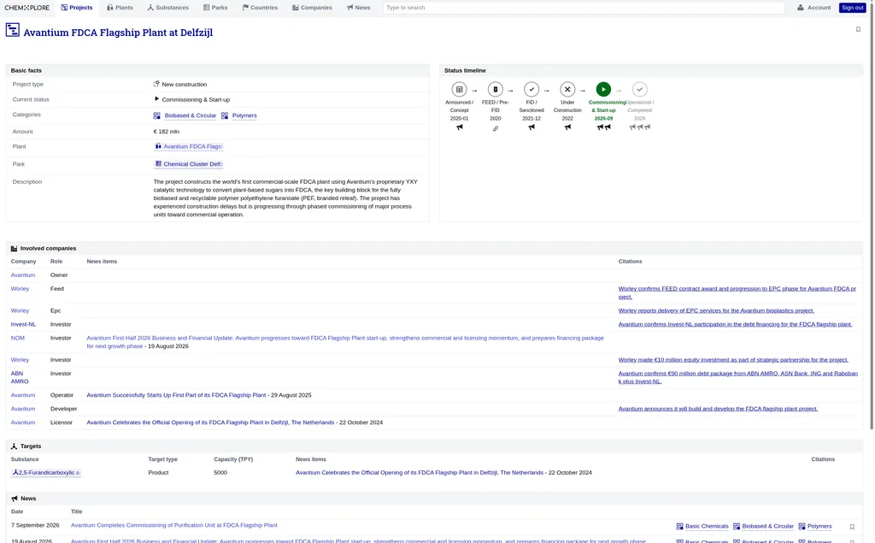
Task: Open the first megaphone under Commissioning 2026-09
Action: [600, 127]
